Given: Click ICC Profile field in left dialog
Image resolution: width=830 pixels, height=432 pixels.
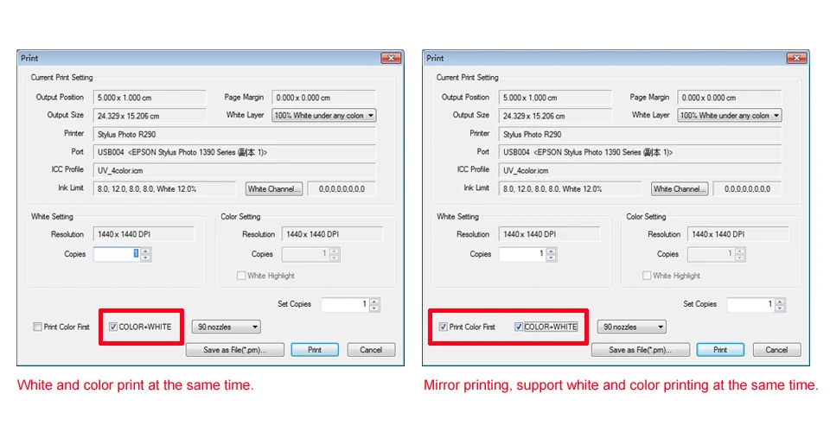Looking at the screenshot, I should tap(234, 170).
